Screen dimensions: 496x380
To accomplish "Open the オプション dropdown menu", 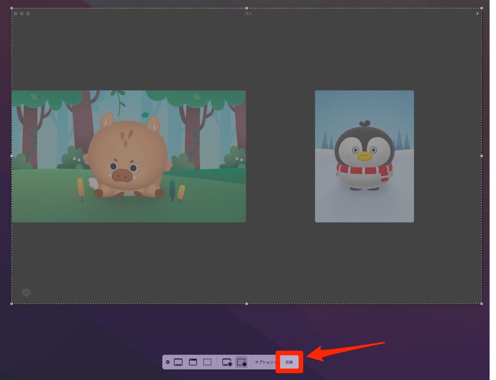I will click(265, 362).
